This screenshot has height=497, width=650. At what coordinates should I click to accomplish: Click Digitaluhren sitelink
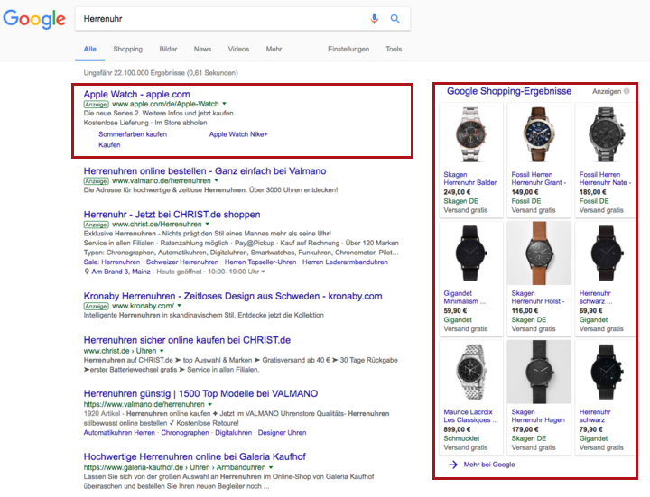pyautogui.click(x=234, y=433)
